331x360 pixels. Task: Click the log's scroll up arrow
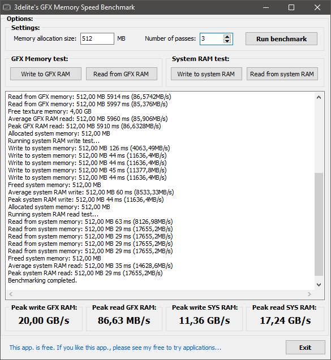click(x=319, y=97)
